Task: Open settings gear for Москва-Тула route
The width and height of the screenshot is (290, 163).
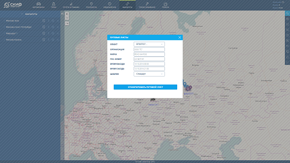Action: pyautogui.click(x=53, y=21)
